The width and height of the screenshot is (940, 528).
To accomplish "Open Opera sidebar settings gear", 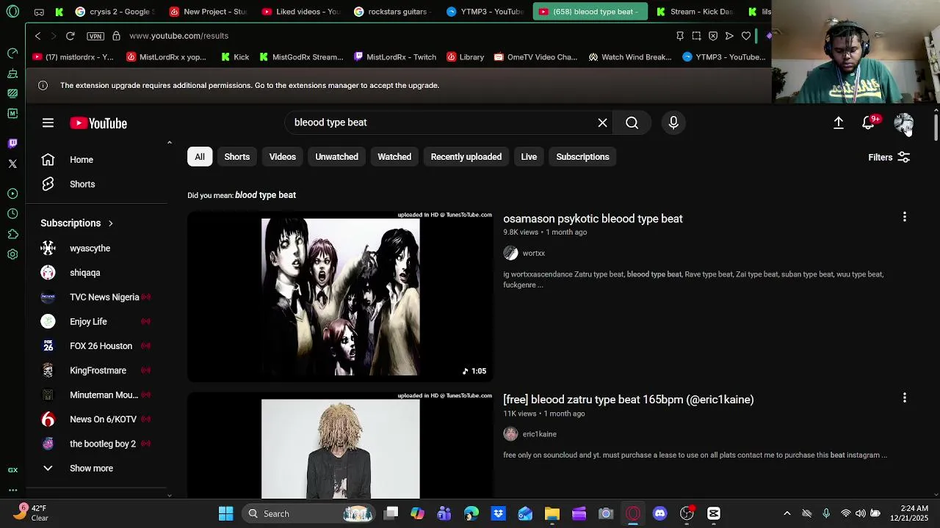I will point(12,254).
